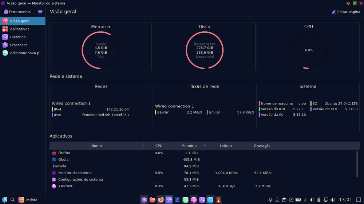364x204 pixels.
Task: Click the Ubuntu 24.04.1 LTS value
Action: coord(341,103)
